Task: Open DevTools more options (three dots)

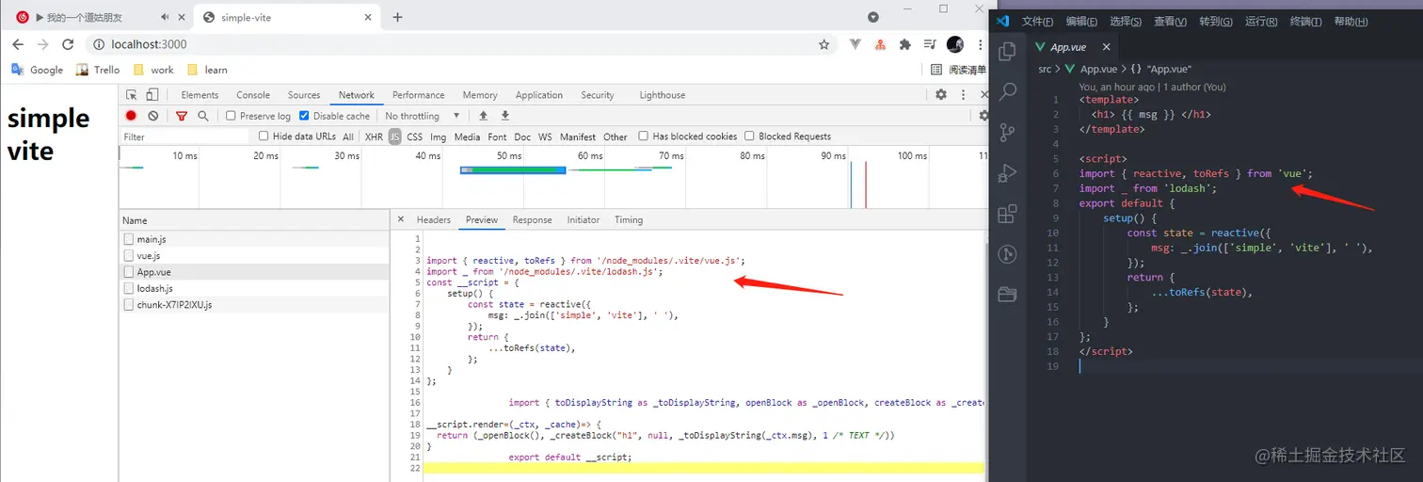Action: coord(961,94)
